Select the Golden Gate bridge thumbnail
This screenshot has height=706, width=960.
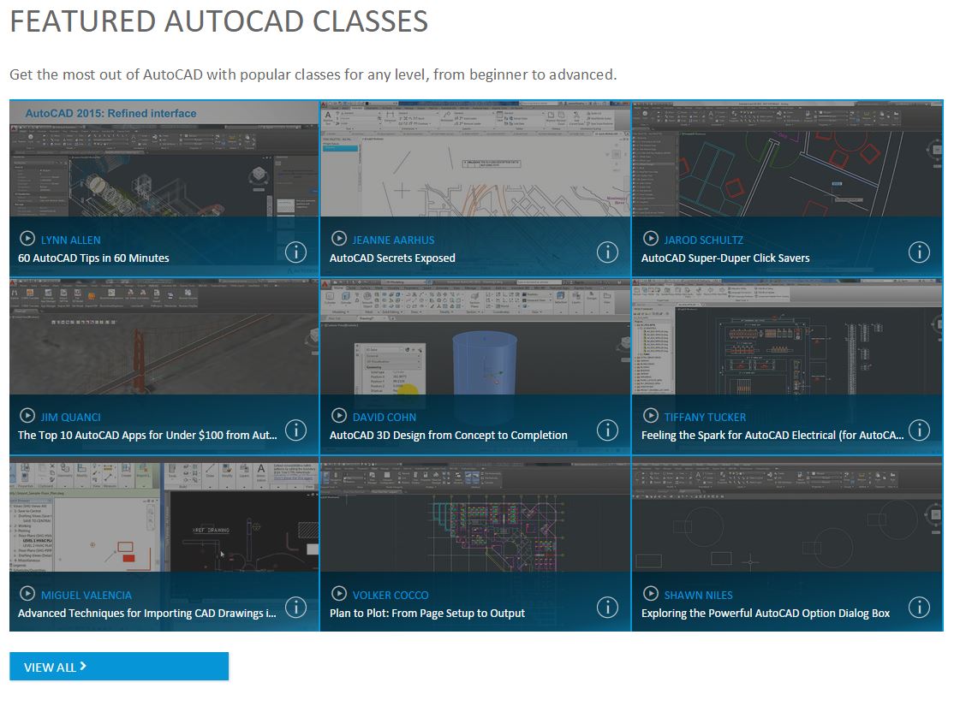point(164,337)
